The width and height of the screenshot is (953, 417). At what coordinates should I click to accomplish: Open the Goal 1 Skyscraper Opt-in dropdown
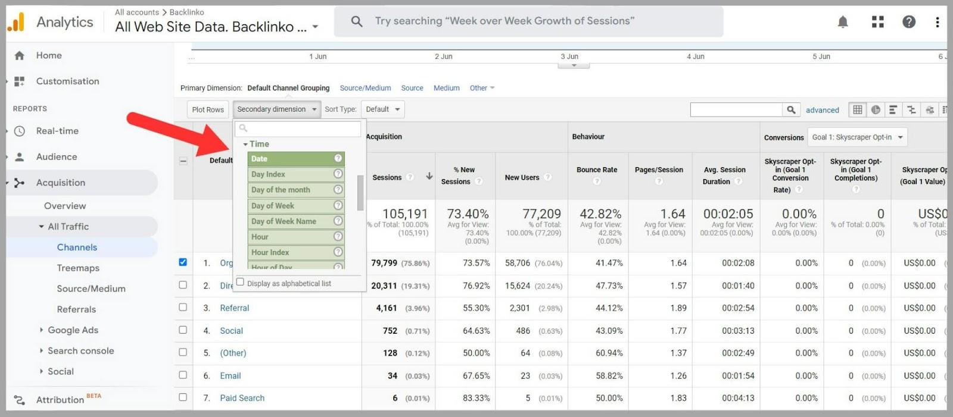[857, 137]
